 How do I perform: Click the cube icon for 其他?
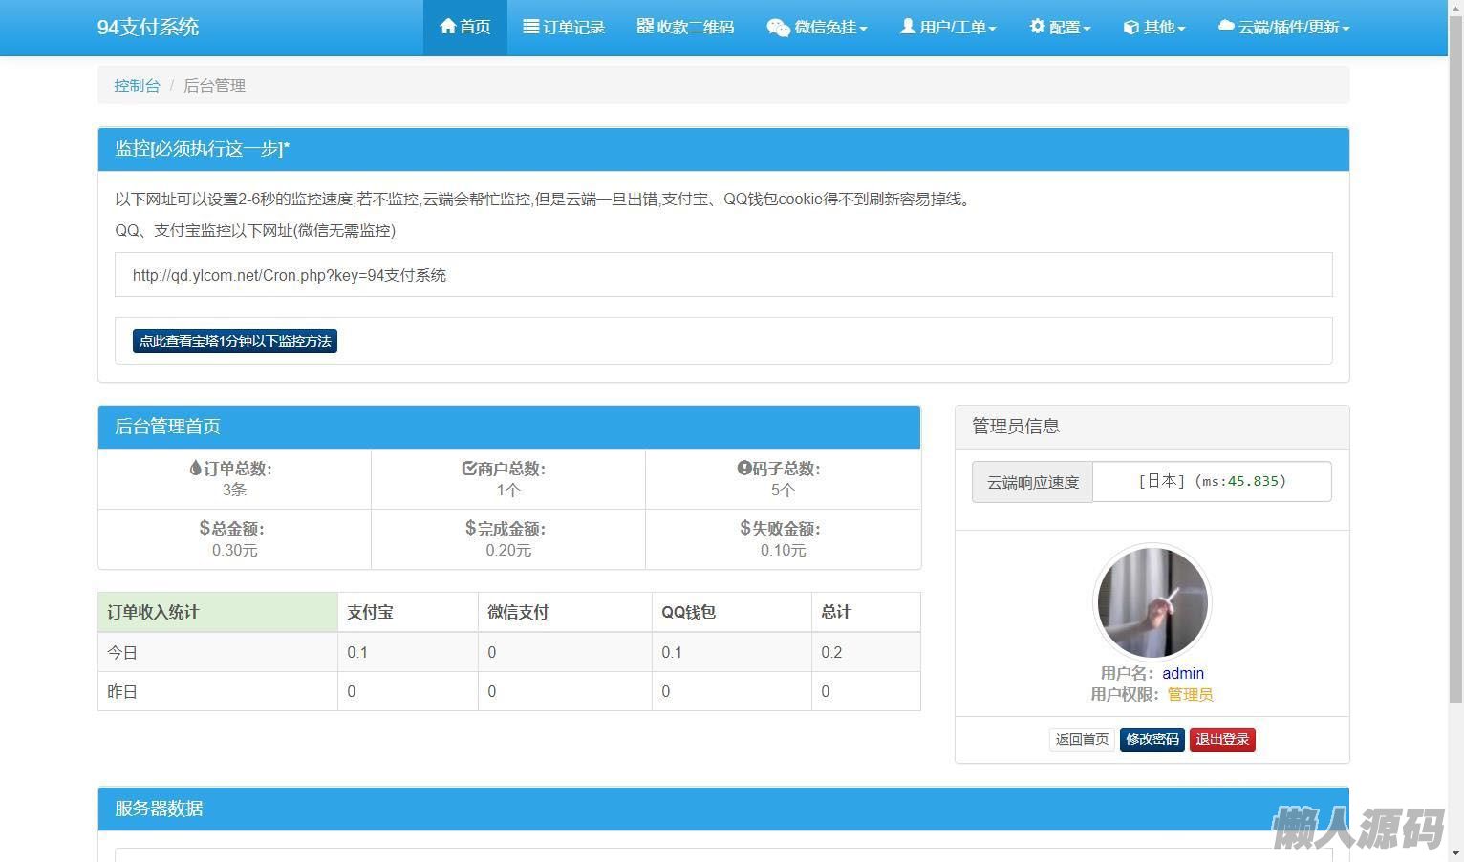(1130, 28)
